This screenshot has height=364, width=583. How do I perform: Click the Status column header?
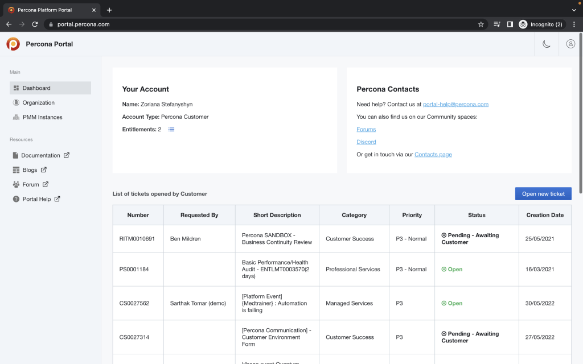coord(477,215)
